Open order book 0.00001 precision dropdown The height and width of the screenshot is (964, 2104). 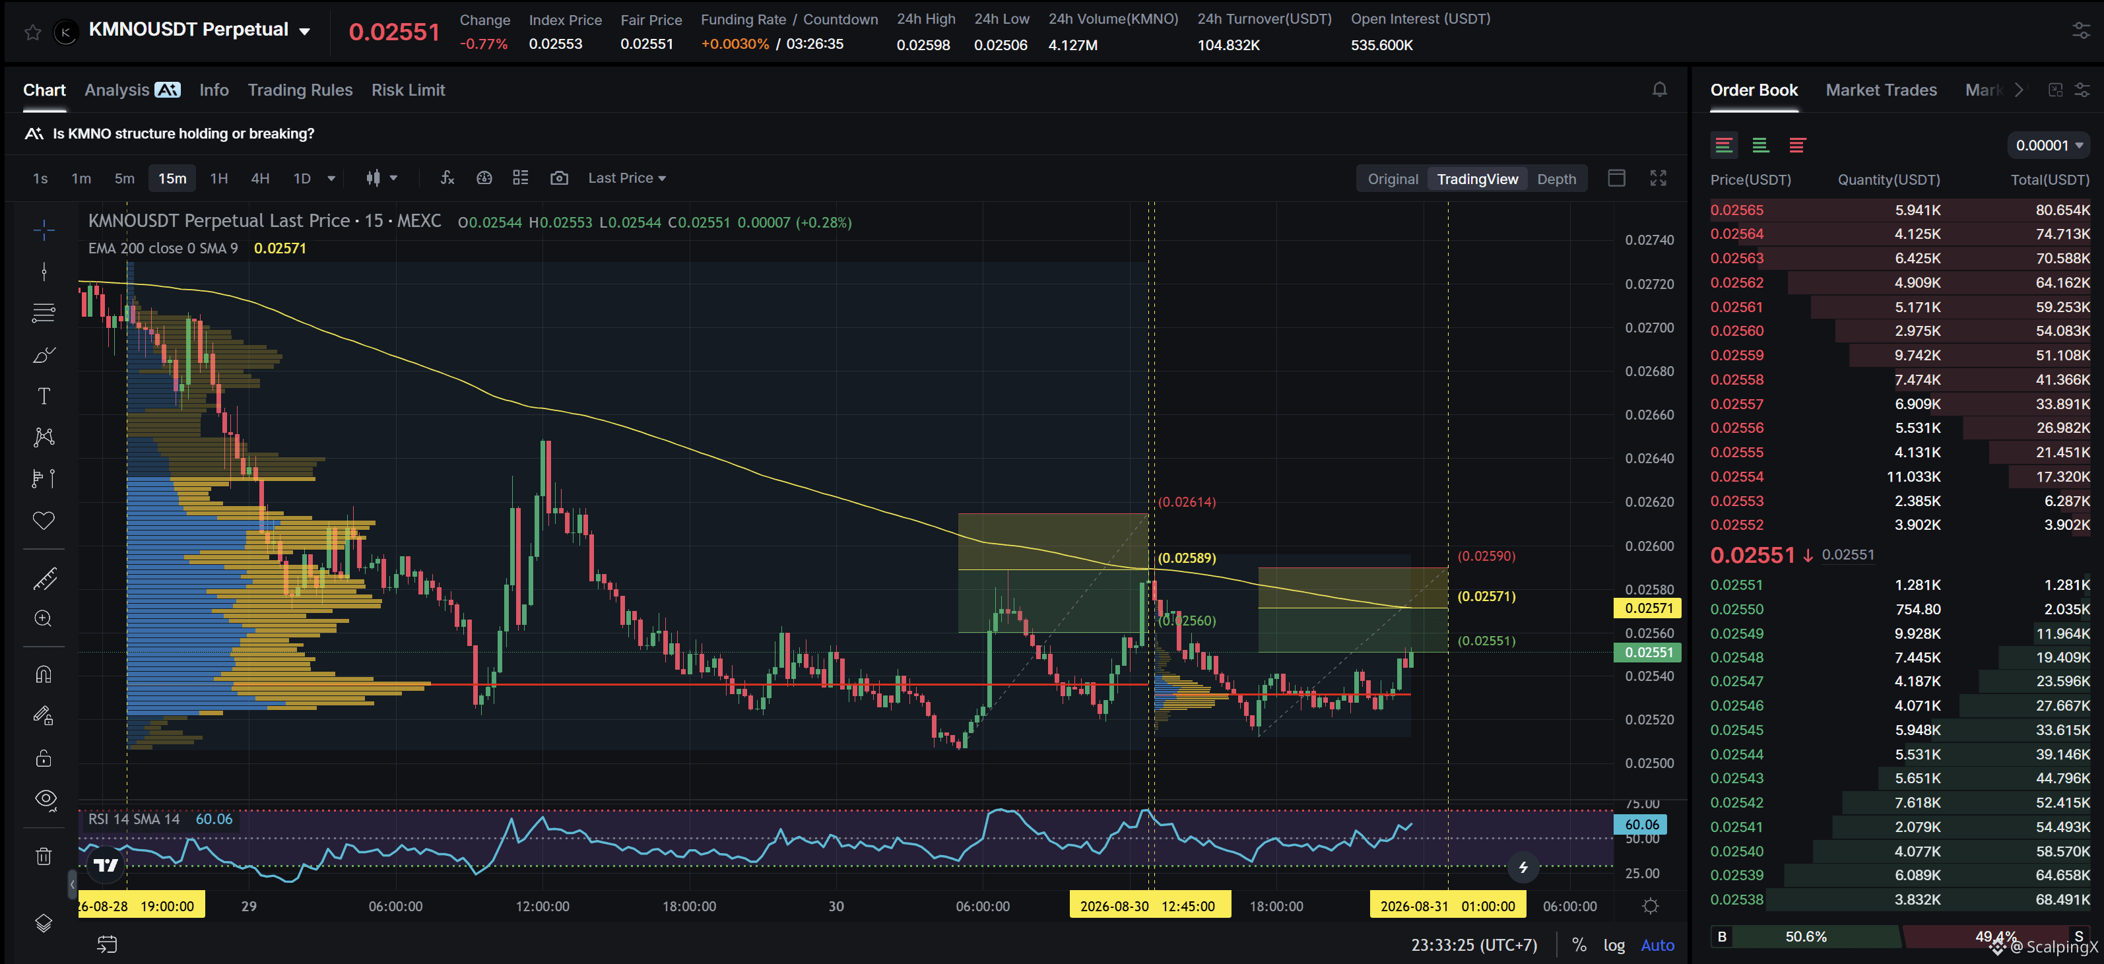[x=2049, y=145]
